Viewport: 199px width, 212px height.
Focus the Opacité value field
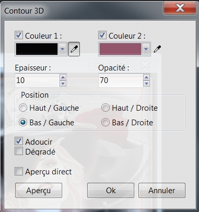(121, 80)
